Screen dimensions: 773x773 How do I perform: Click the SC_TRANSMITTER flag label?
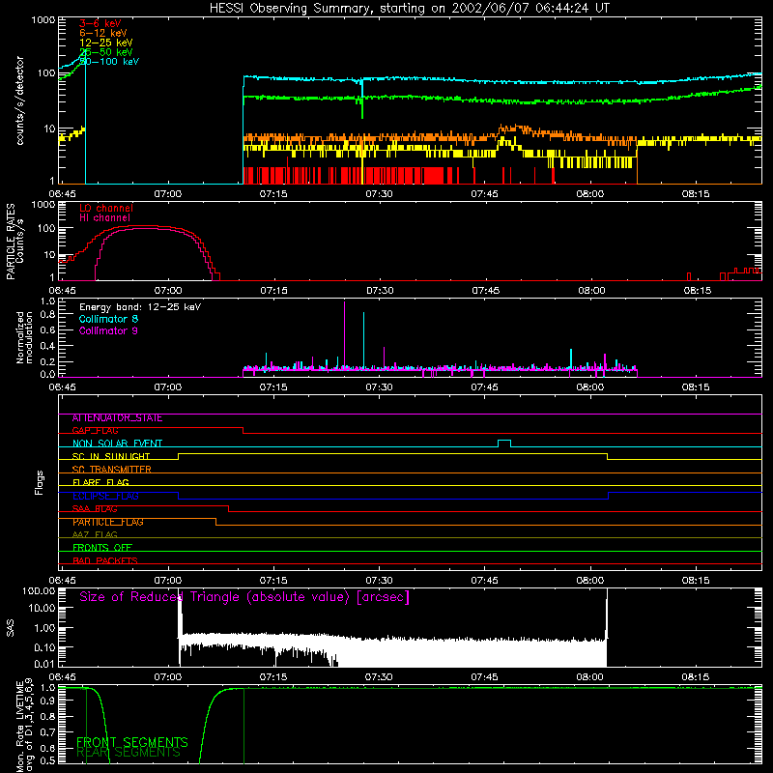coord(112,470)
